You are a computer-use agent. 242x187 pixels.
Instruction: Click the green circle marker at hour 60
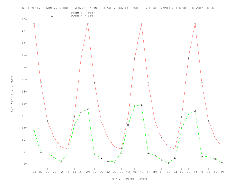pyautogui.click(x=168, y=163)
